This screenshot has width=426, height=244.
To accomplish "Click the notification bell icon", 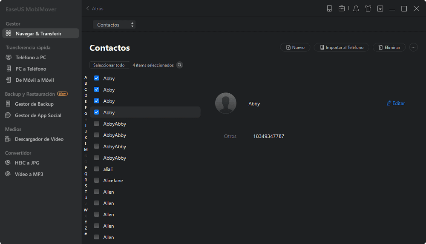I will (356, 9).
